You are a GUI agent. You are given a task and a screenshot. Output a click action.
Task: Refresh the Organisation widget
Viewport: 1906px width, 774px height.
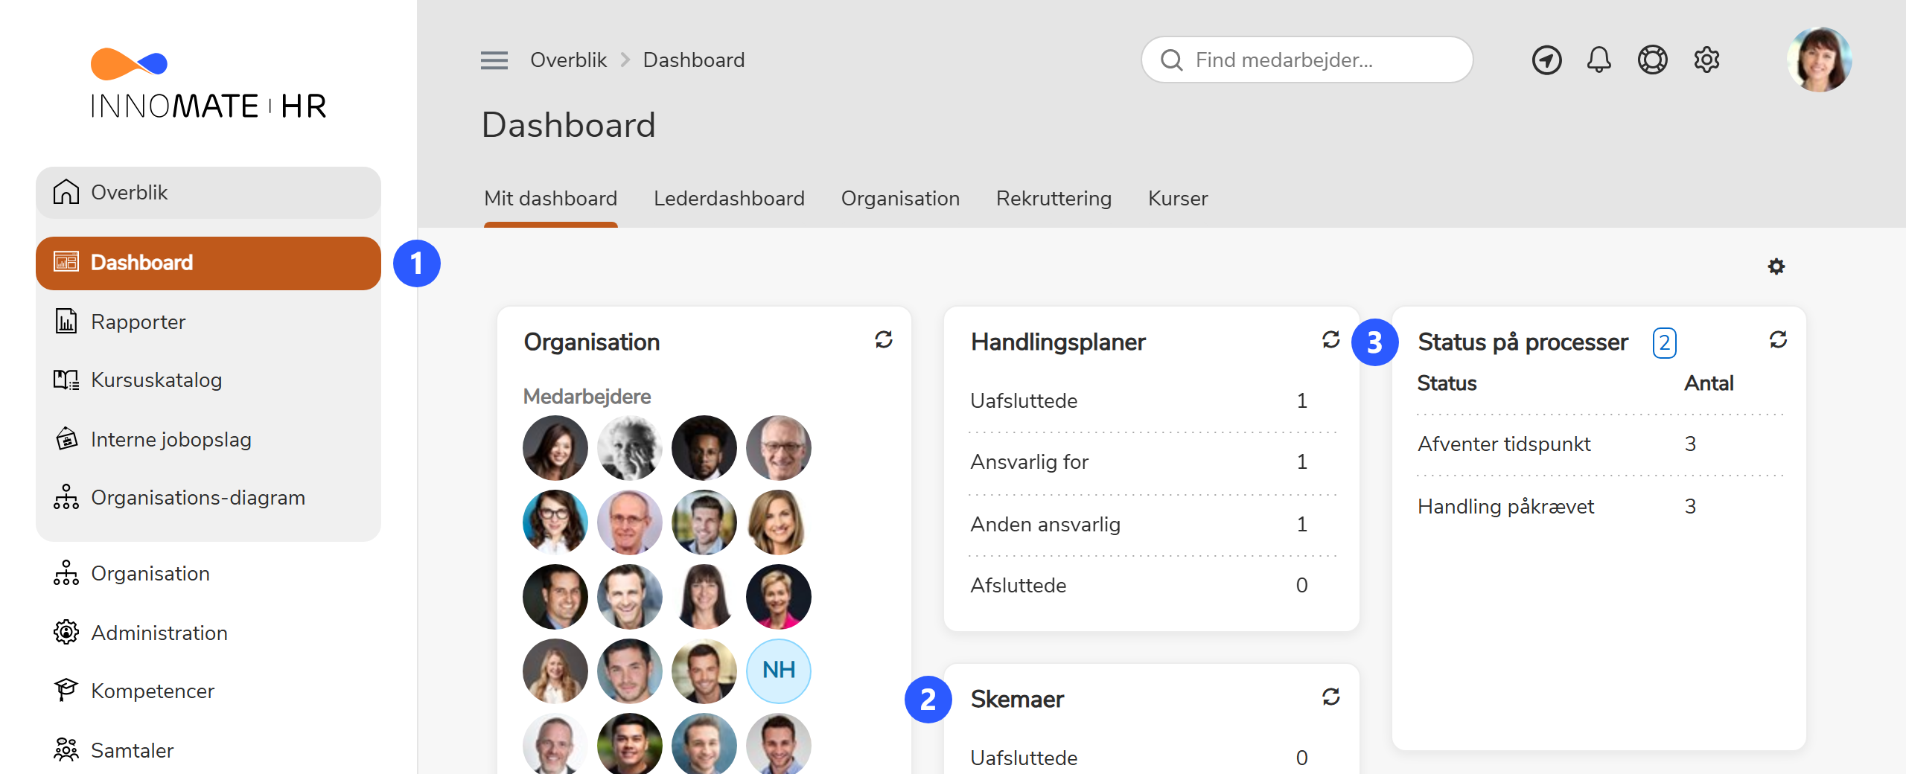click(x=884, y=340)
